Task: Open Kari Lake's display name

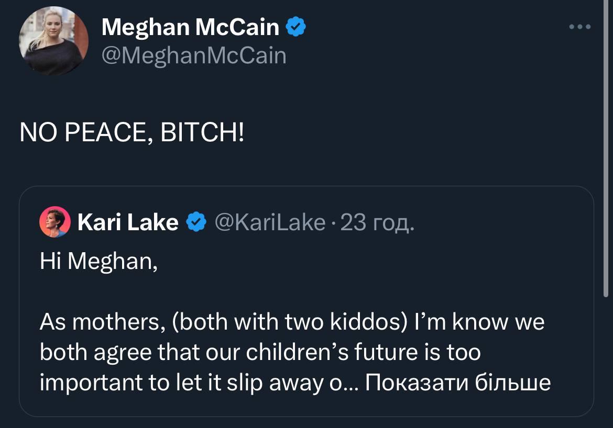Action: point(128,223)
